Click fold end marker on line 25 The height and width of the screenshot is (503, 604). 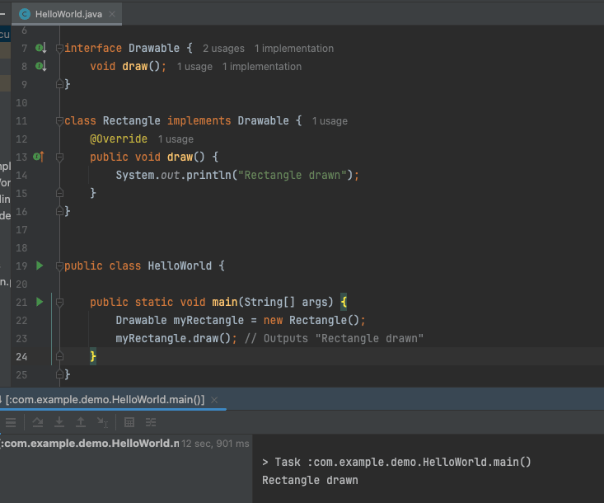[x=59, y=374]
